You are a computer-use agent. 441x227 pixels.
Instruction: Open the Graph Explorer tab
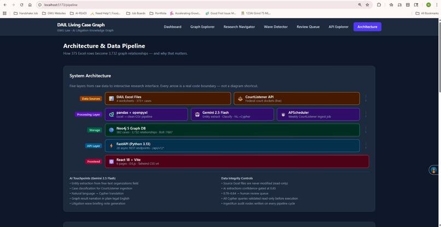(202, 27)
